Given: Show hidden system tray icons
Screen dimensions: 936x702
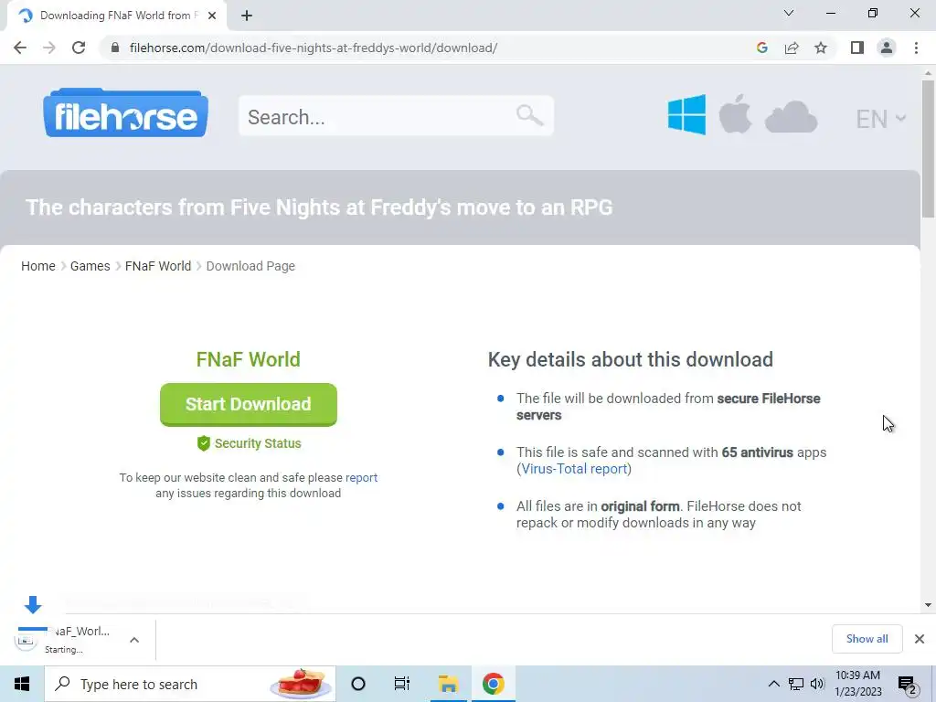Looking at the screenshot, I should 773,684.
